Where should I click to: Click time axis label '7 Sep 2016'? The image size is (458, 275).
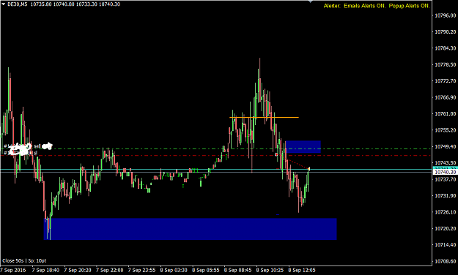point(13,270)
